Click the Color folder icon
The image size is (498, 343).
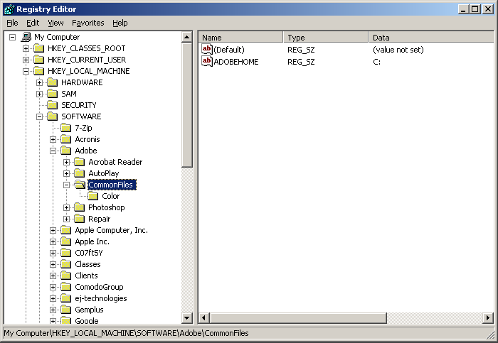point(93,196)
